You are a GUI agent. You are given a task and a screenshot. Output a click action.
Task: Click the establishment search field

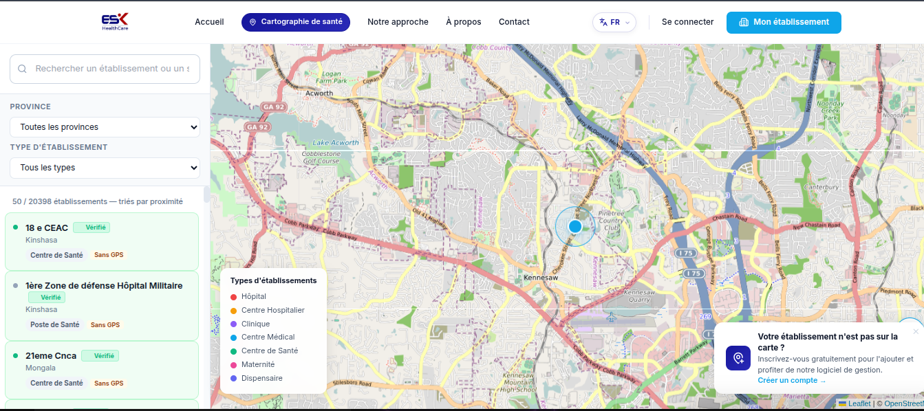[105, 69]
